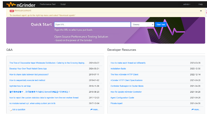Screen dimensions: 207x118
Task: Open How to share state between processes
Action: (x=29, y=75)
